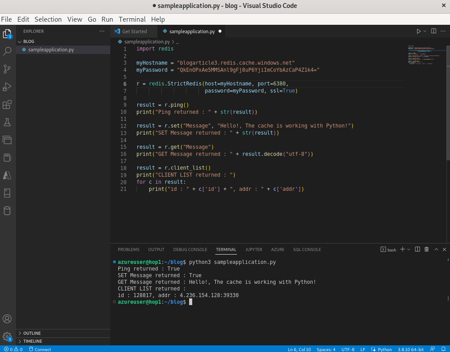
Task: Click the Connect button in status bar
Action: point(40,349)
